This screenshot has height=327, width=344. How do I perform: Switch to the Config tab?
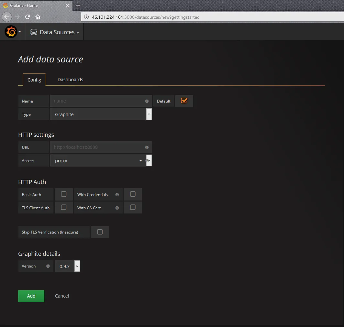(x=34, y=80)
